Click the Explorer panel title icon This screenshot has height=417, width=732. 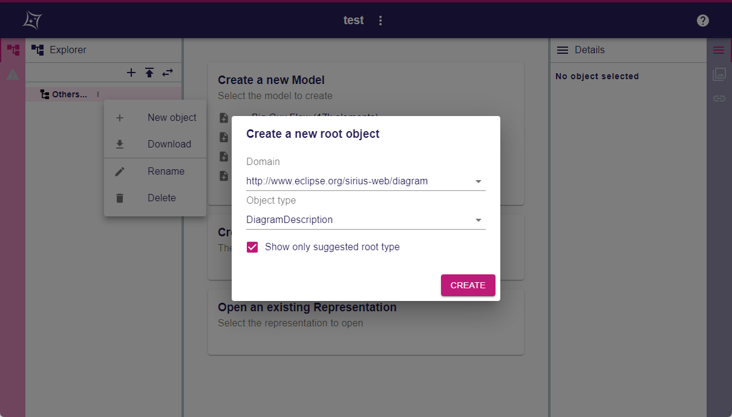(37, 50)
